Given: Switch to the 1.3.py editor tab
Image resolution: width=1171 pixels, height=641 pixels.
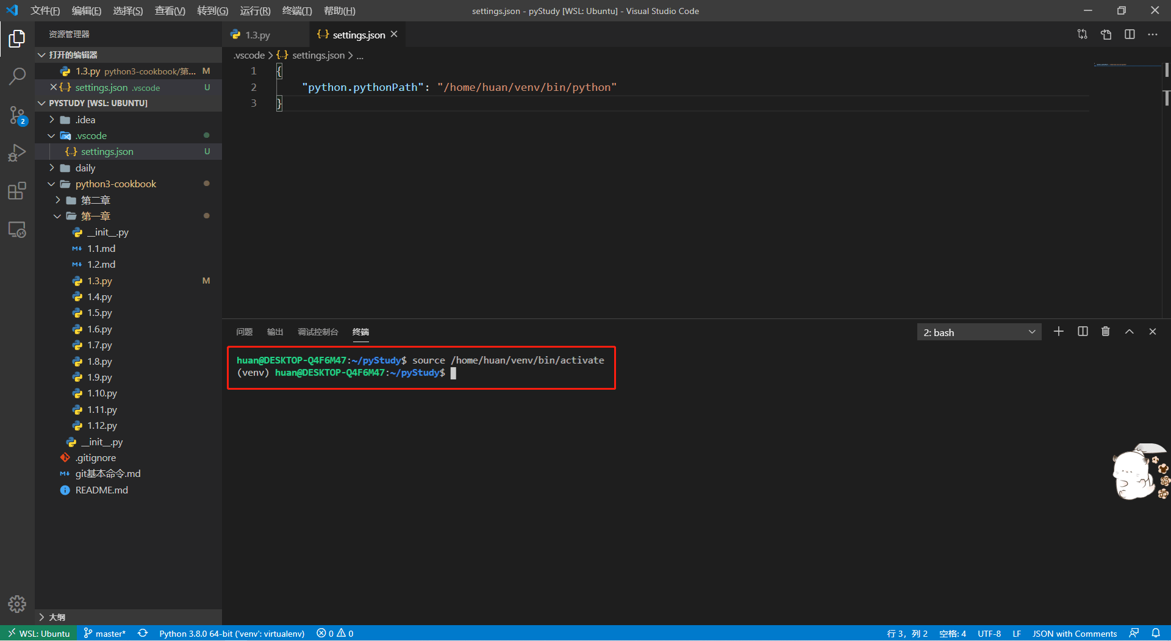Looking at the screenshot, I should point(257,35).
